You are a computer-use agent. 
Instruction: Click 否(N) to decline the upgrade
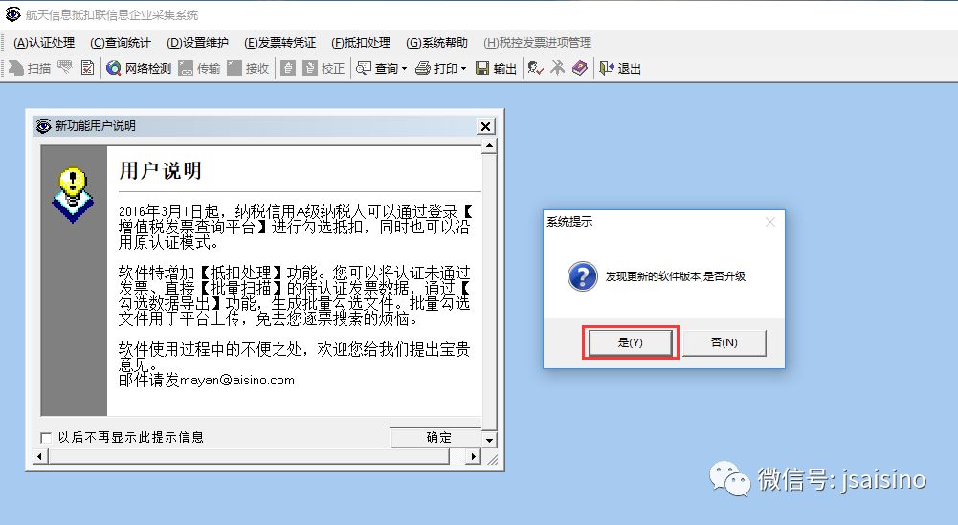(x=724, y=342)
